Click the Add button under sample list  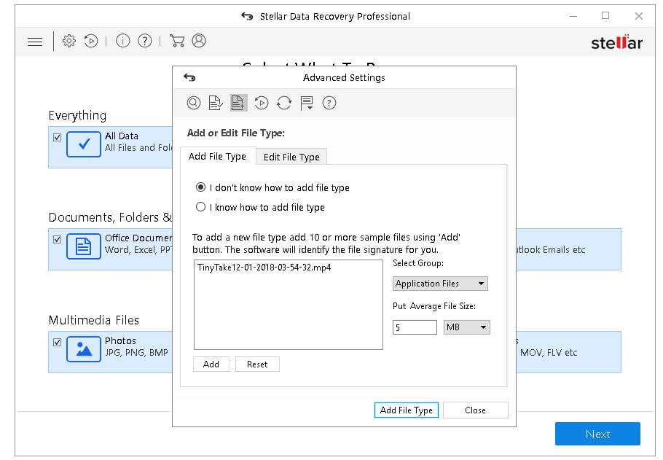[211, 364]
